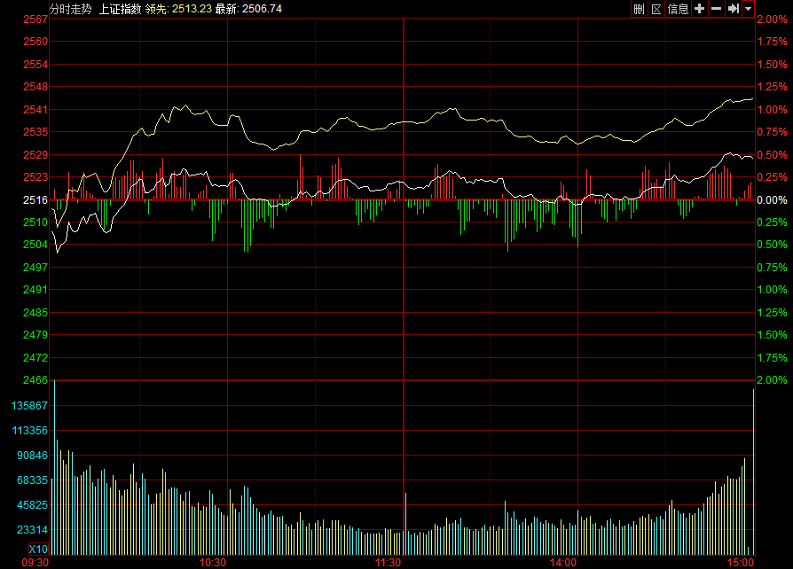
Task: Click the 15:00 time axis label
Action: pyautogui.click(x=739, y=562)
